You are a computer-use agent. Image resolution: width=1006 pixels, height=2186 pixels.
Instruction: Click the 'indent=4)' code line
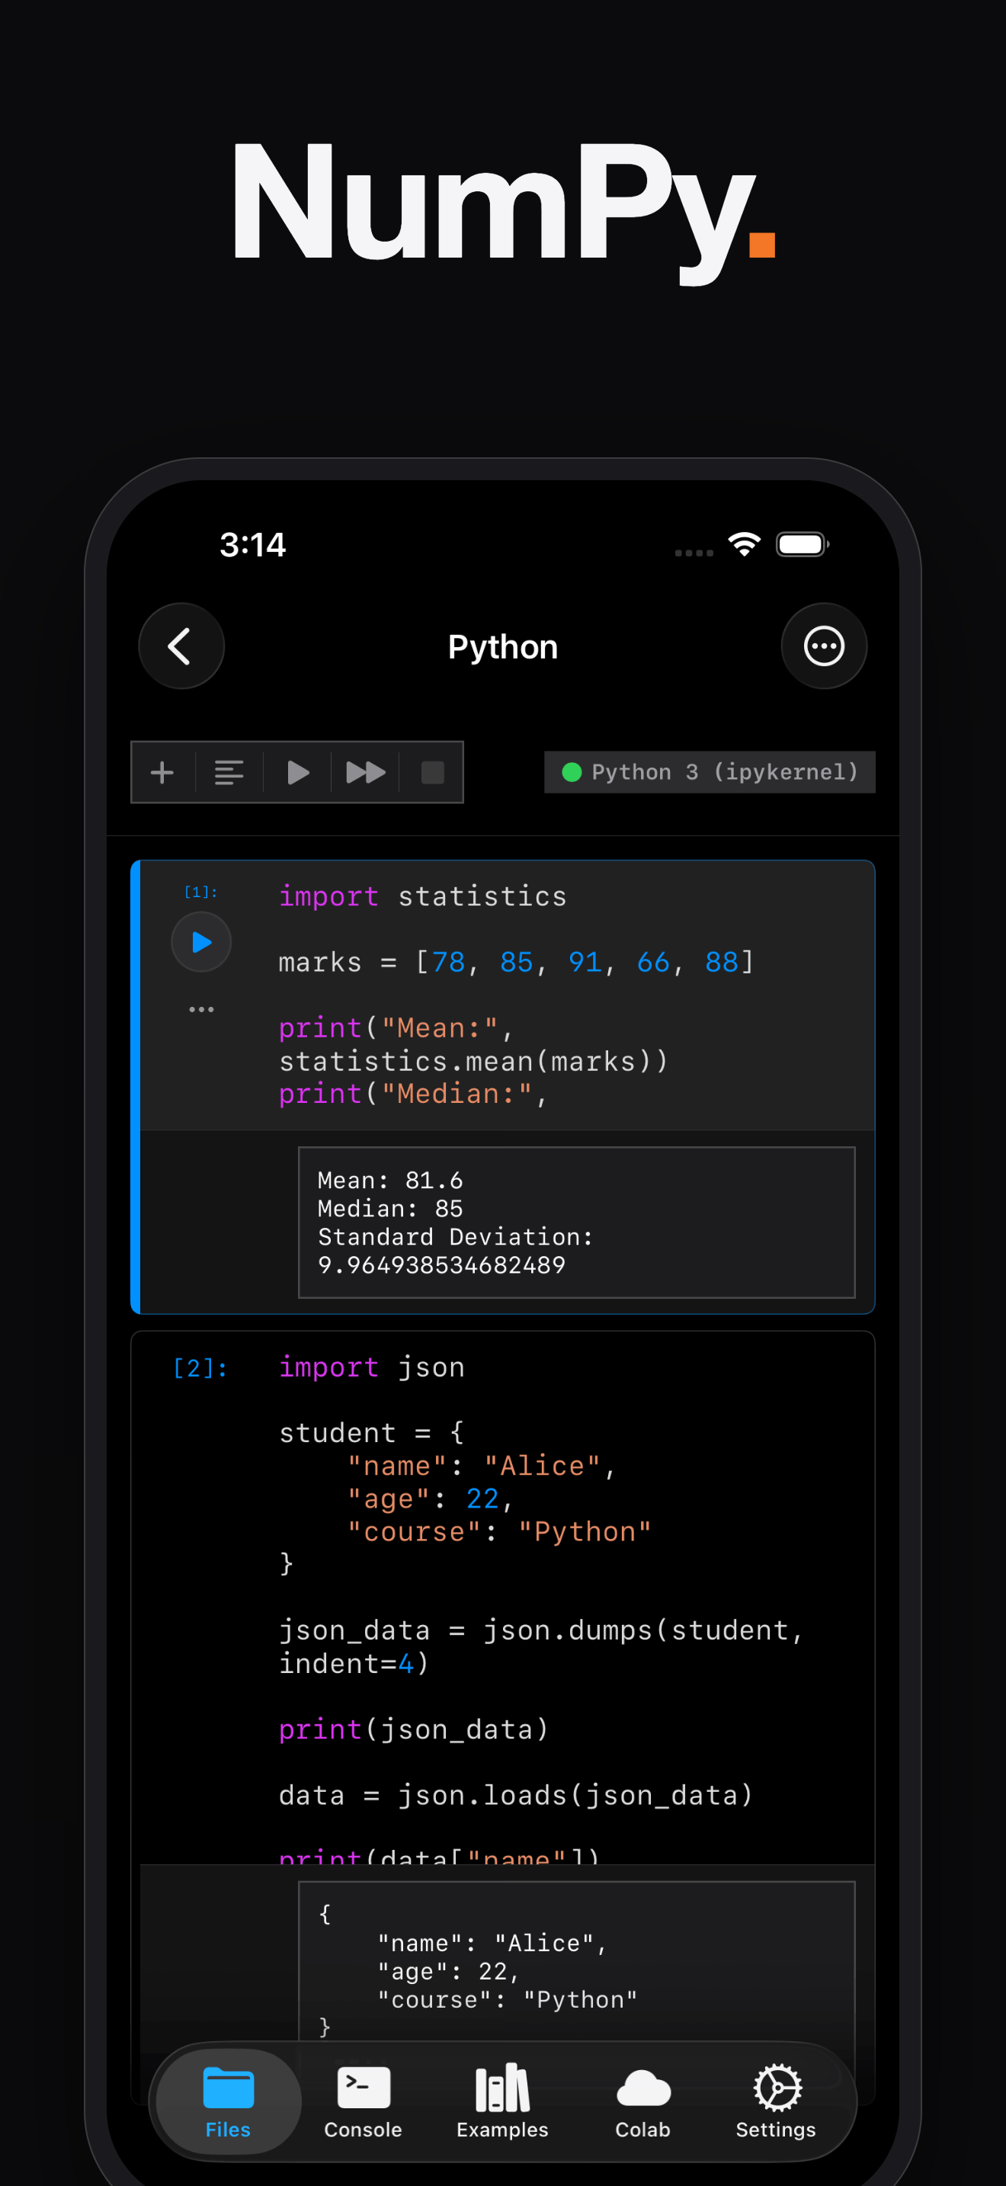(354, 1664)
